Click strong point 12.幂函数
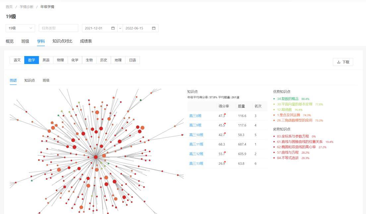Screen dimensions: 366x214 coord(284,109)
